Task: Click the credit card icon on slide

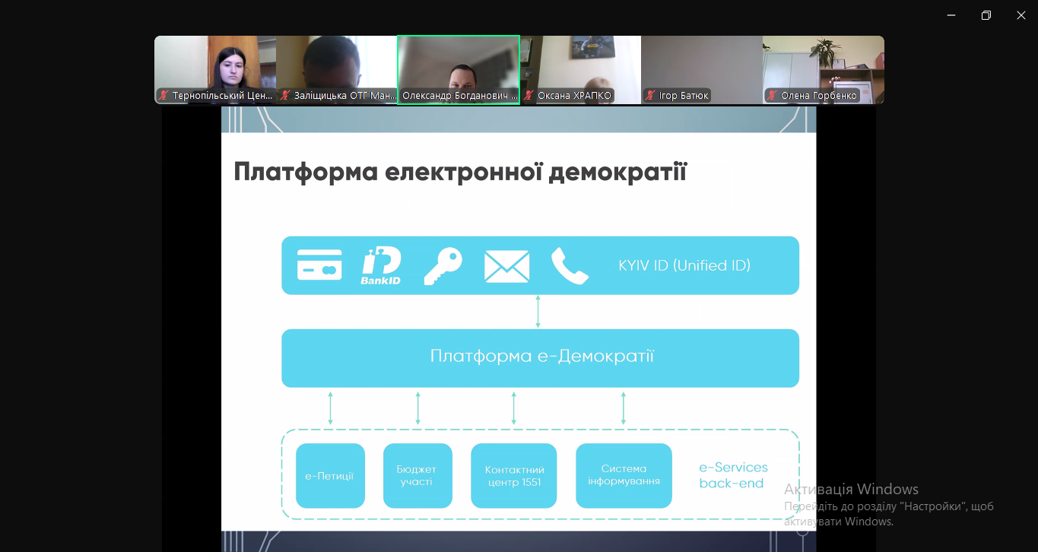Action: pyautogui.click(x=319, y=265)
